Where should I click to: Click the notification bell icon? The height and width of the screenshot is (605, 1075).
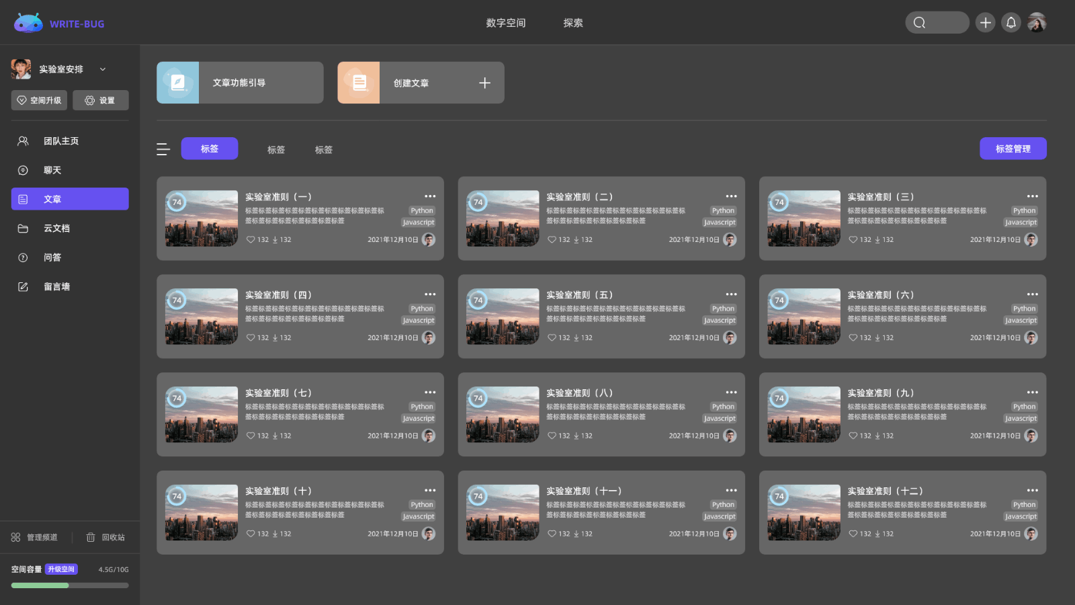[1011, 23]
